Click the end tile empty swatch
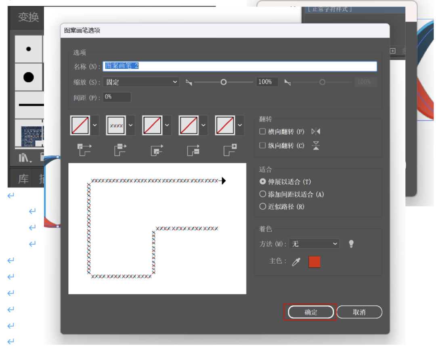The width and height of the screenshot is (436, 350). [x=225, y=125]
